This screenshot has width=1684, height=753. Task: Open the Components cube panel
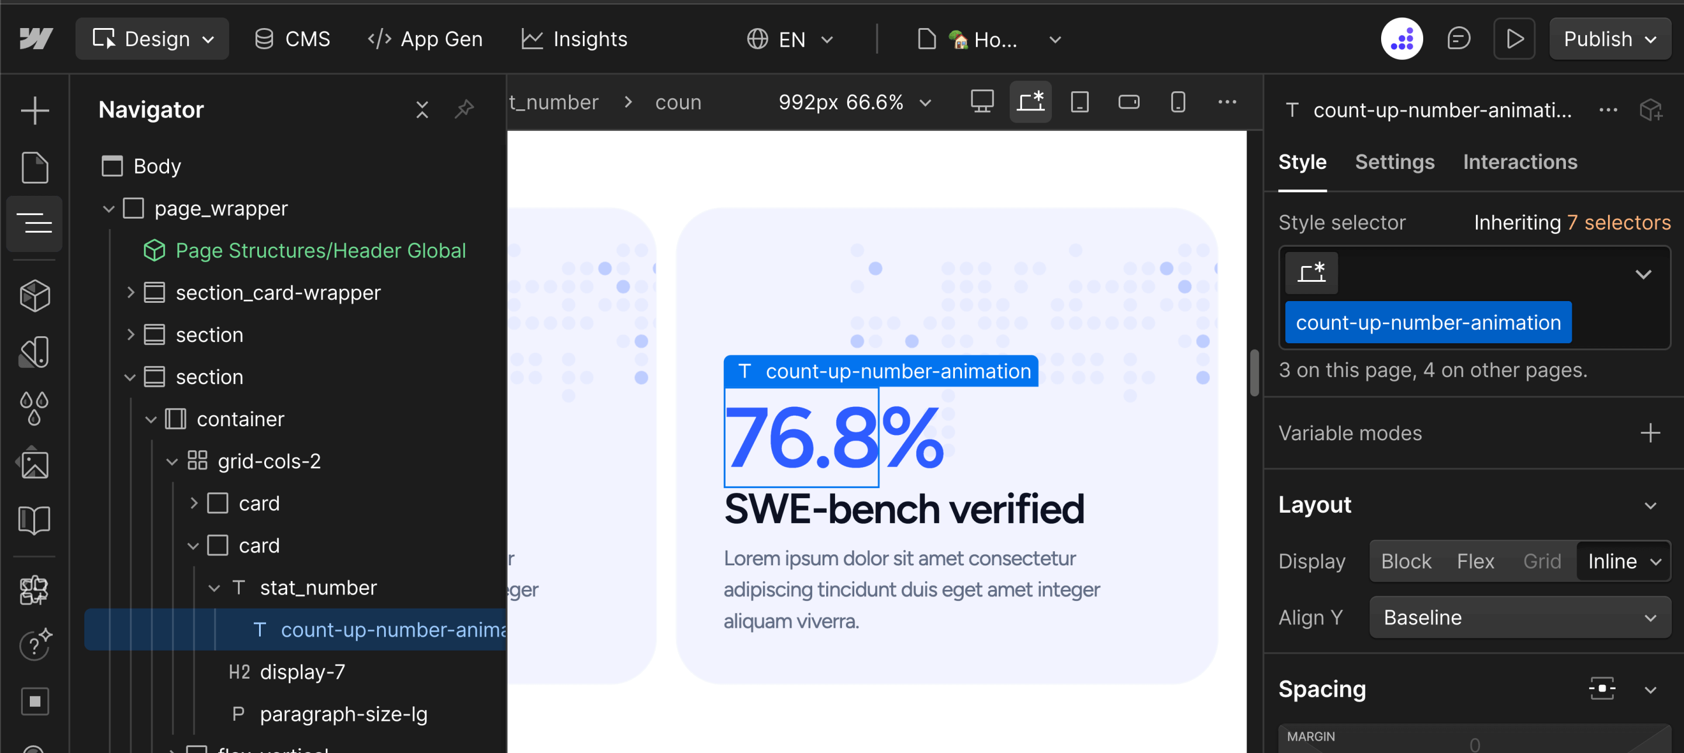point(34,295)
